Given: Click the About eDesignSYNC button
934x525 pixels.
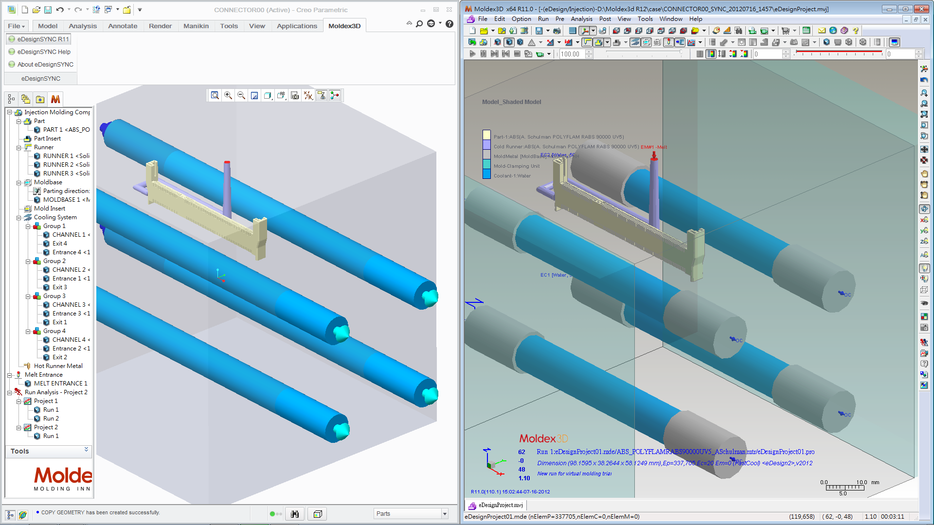Looking at the screenshot, I should (x=41, y=65).
